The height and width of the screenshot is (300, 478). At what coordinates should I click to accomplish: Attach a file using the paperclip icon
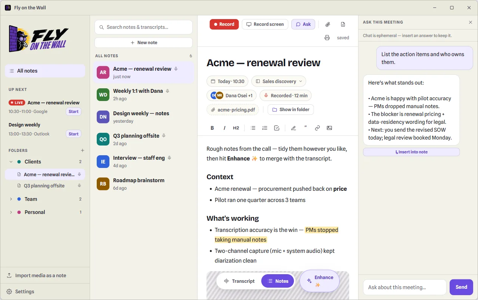tap(328, 24)
